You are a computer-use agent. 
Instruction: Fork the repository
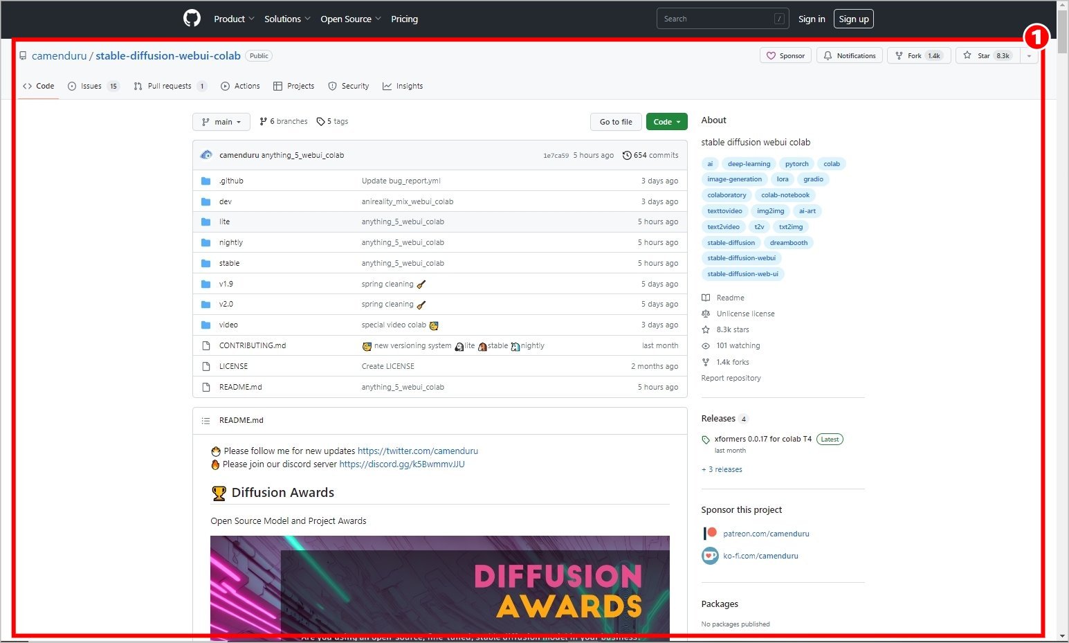[918, 55]
